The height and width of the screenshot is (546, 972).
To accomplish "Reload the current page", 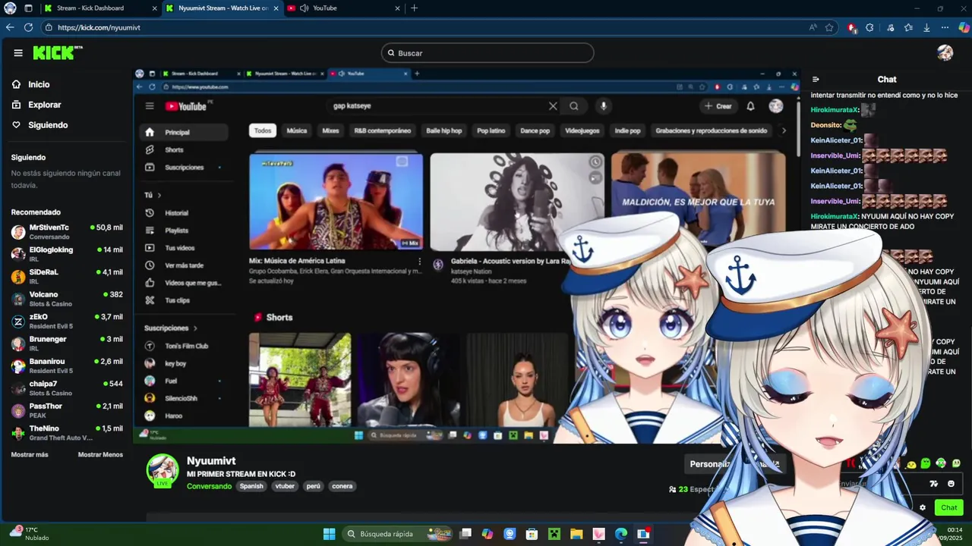I will (28, 27).
